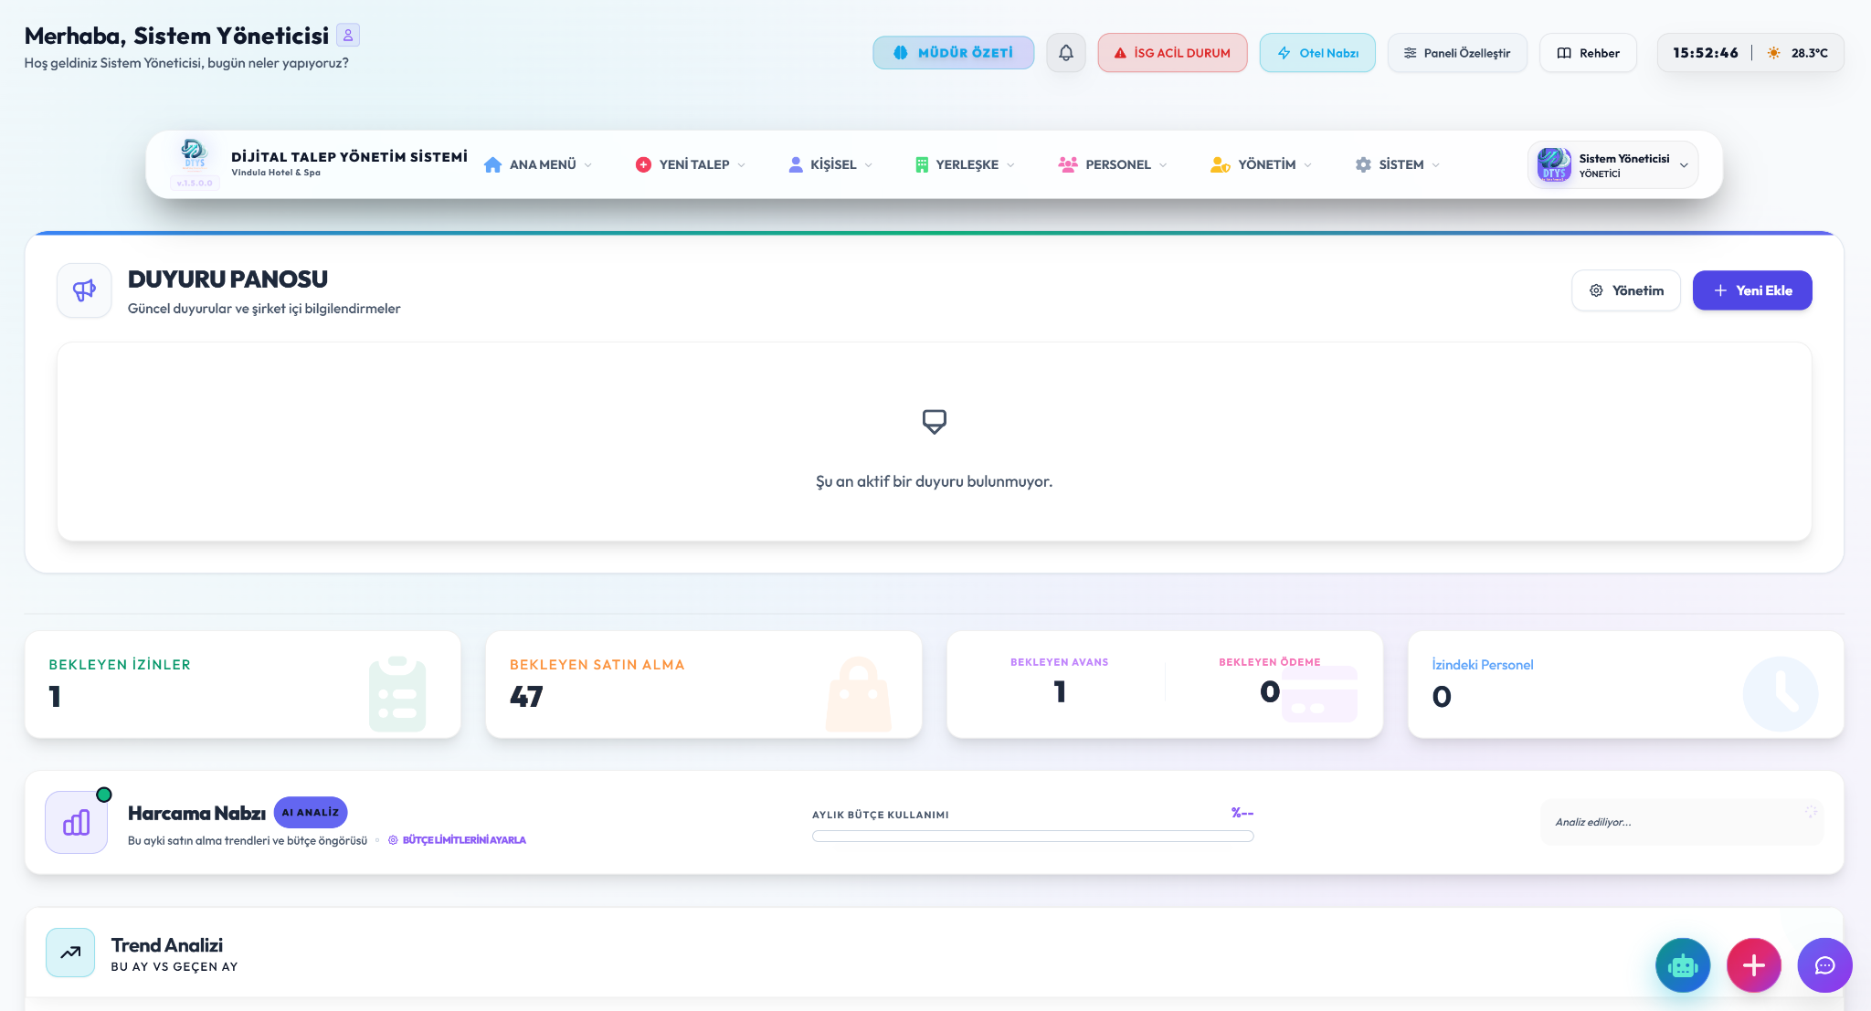Click the clipboard icon in BEKLEYEN İZİNLER

(x=397, y=693)
